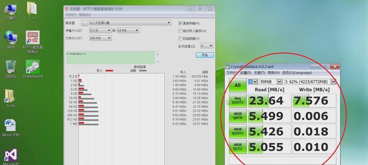Click the 5.499 read result cell
Viewport: 368px width, 165px height.
(x=269, y=116)
